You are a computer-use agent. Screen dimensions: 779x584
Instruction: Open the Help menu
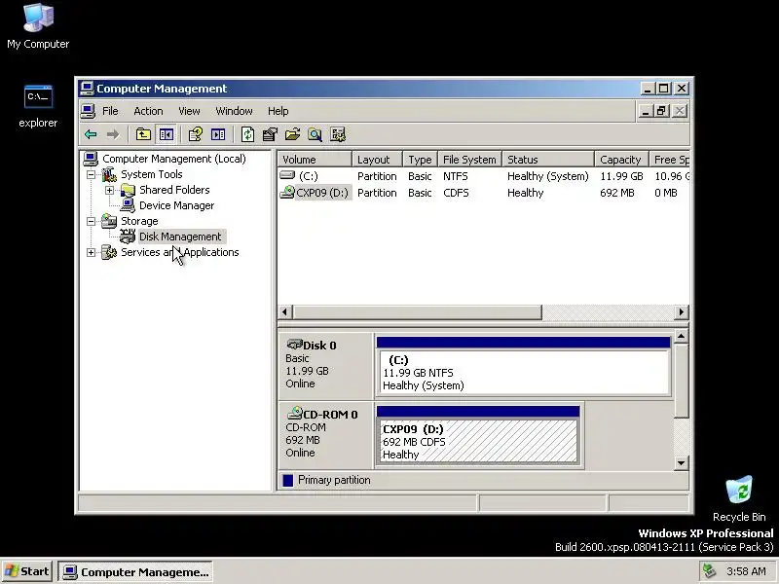pos(278,111)
